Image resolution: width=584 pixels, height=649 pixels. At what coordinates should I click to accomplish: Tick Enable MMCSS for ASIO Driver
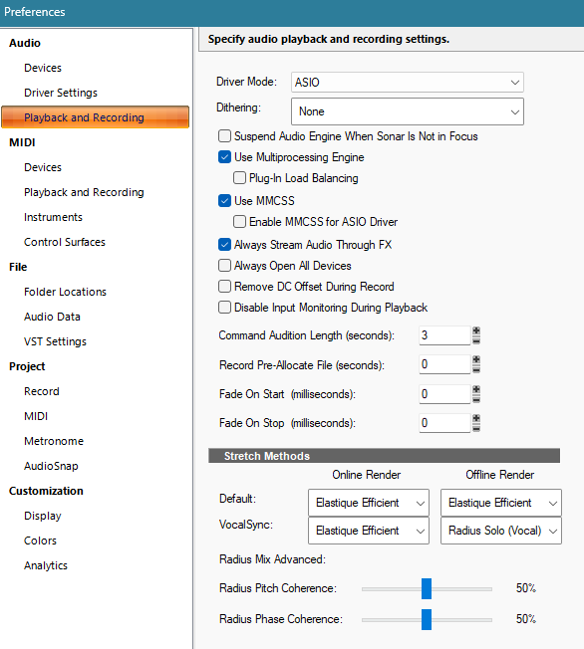[239, 222]
